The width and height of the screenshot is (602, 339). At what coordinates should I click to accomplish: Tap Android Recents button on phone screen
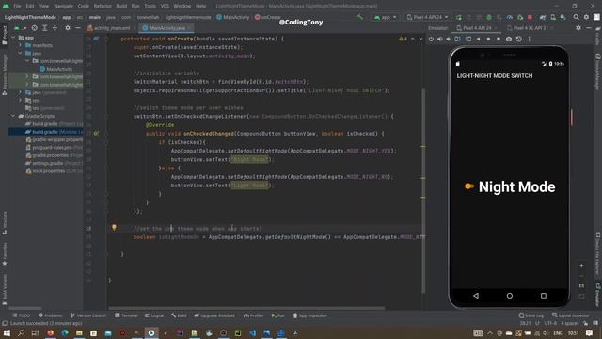(x=544, y=296)
